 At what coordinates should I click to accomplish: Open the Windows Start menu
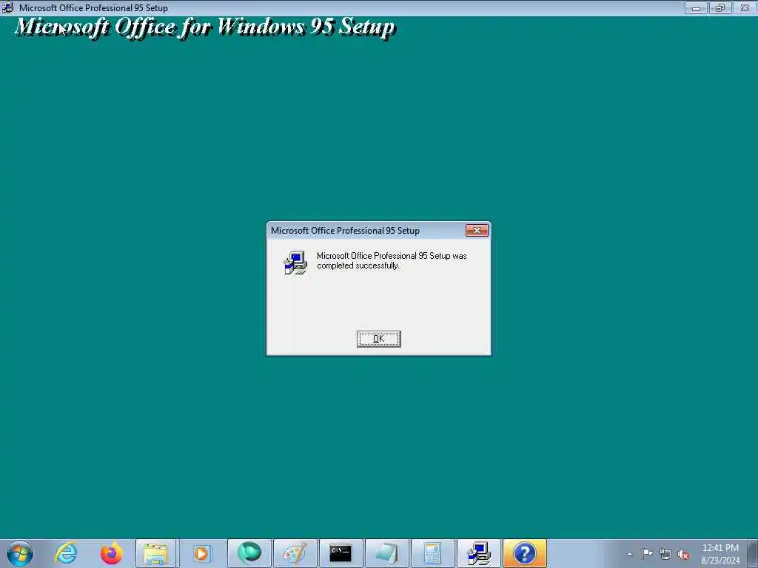click(20, 553)
